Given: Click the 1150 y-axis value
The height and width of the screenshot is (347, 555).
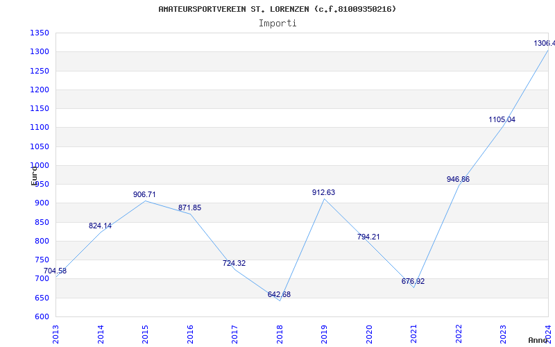Looking at the screenshot, I should pos(40,109).
